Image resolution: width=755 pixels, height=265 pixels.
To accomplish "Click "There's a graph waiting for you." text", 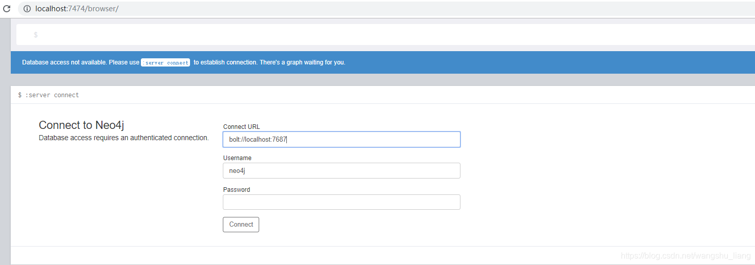I will (x=302, y=62).
